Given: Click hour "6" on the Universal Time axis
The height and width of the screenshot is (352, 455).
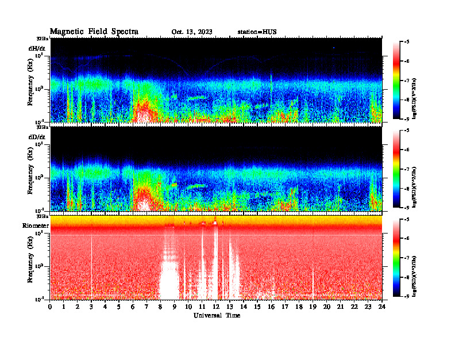Looking at the screenshot, I should [x=133, y=307].
